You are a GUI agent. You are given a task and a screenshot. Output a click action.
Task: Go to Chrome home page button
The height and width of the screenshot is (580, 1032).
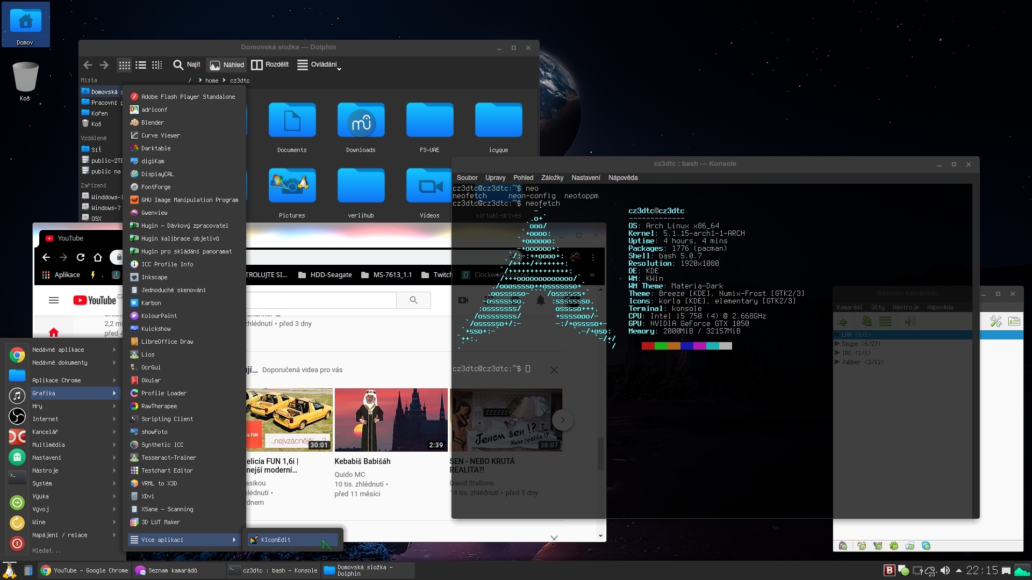point(98,257)
